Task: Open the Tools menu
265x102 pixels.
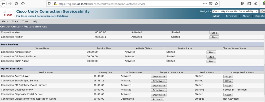Action: coord(25,21)
